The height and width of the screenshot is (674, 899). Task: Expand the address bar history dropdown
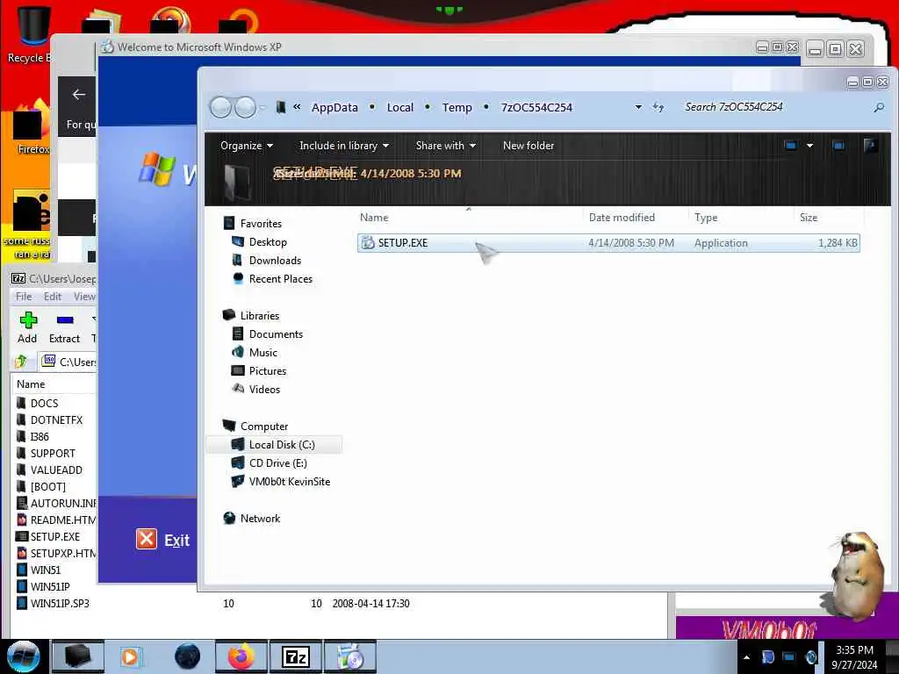pyautogui.click(x=638, y=107)
